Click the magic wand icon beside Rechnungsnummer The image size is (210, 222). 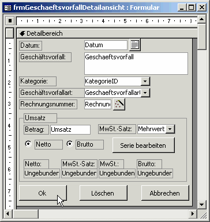coord(119,104)
